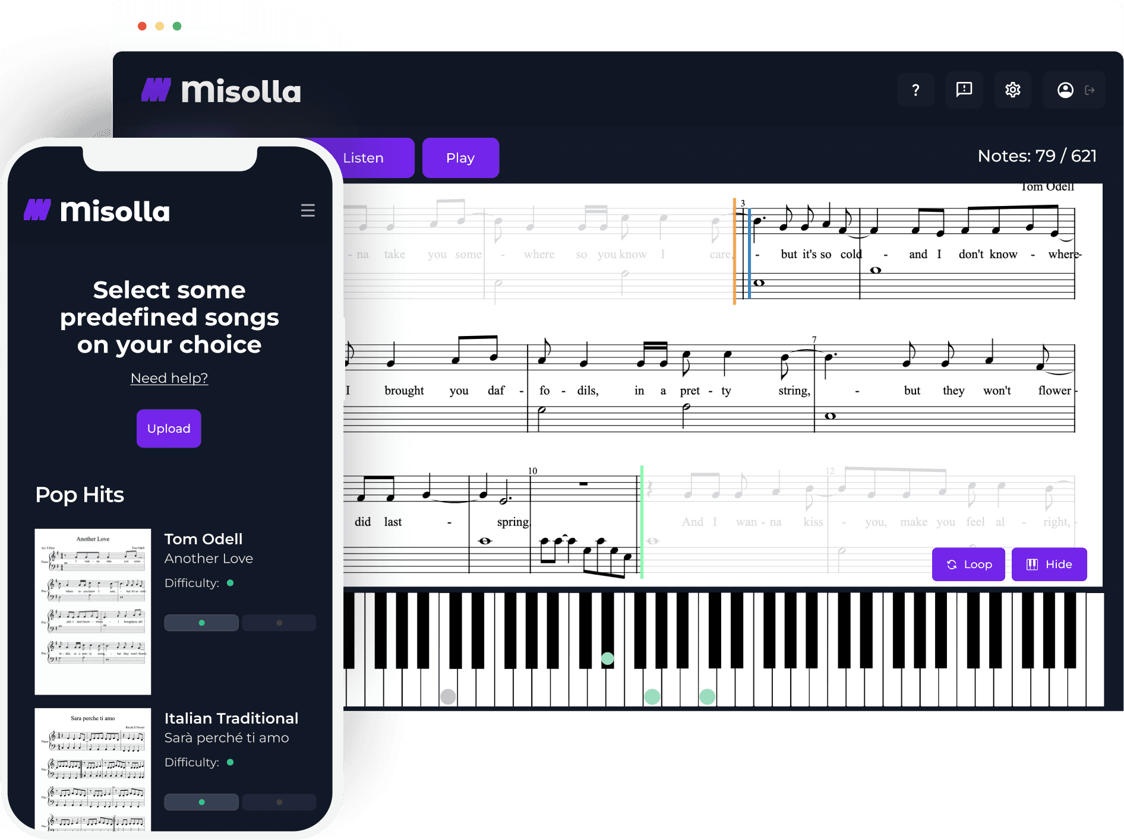Click the misolla logo on the phone screen
The width and height of the screenshot is (1124, 840).
click(97, 211)
